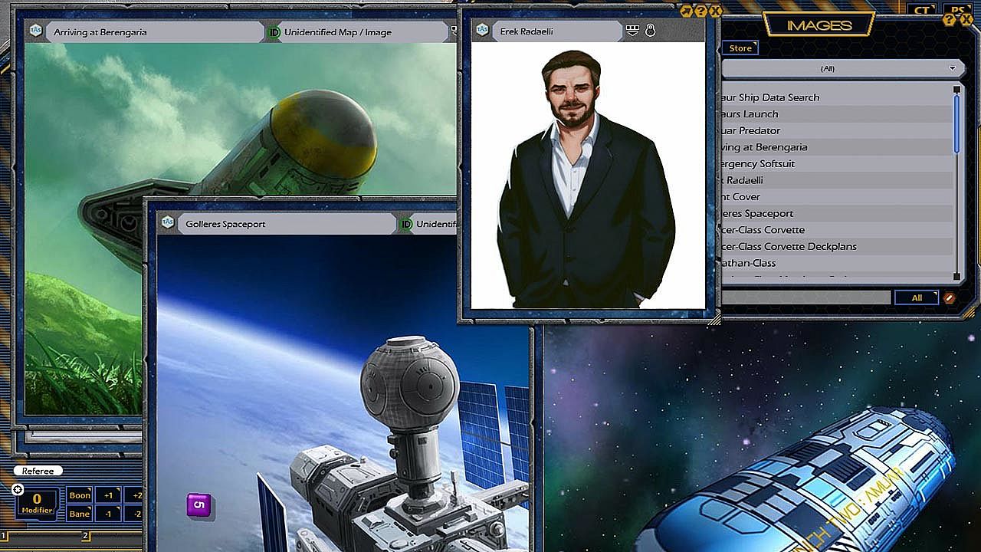Open help for the Images panel
The width and height of the screenshot is (981, 552).
pos(950,20)
